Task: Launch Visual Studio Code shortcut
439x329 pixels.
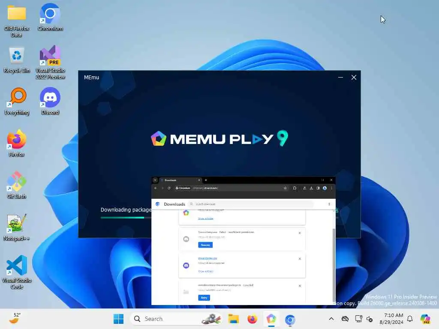Action: [17, 272]
